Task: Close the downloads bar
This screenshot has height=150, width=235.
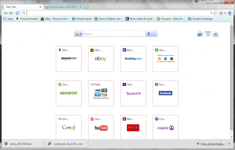Action: click(x=229, y=144)
